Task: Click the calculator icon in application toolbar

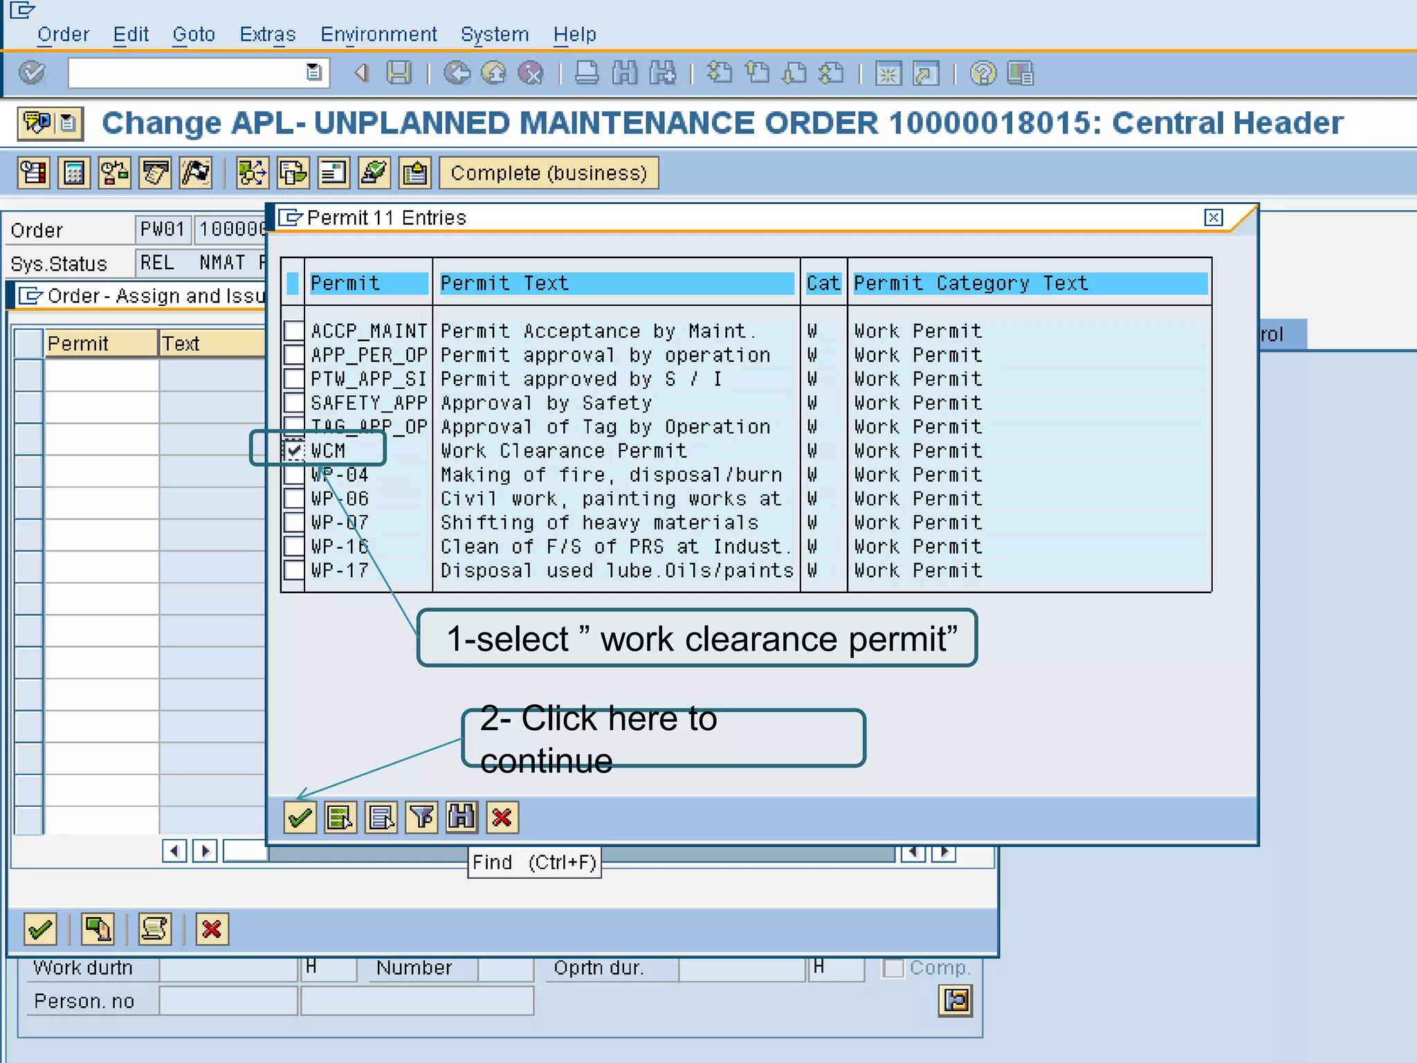Action: click(74, 173)
